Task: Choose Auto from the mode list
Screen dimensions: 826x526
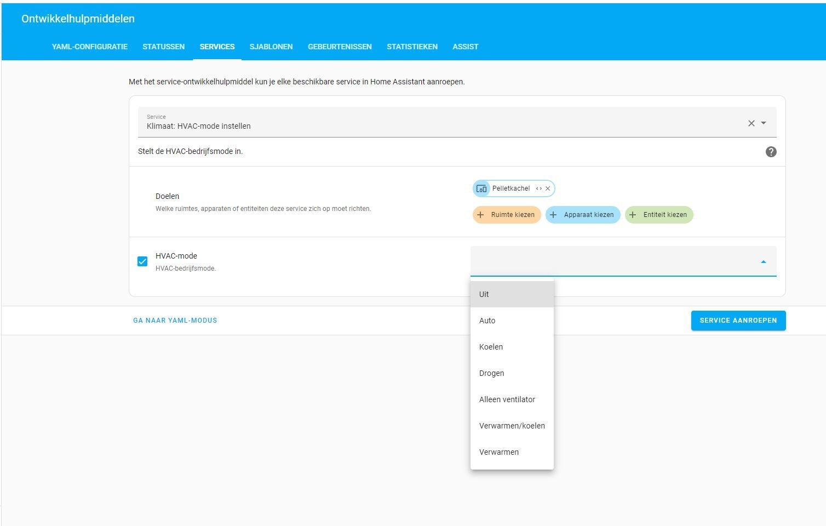Action: click(x=487, y=321)
